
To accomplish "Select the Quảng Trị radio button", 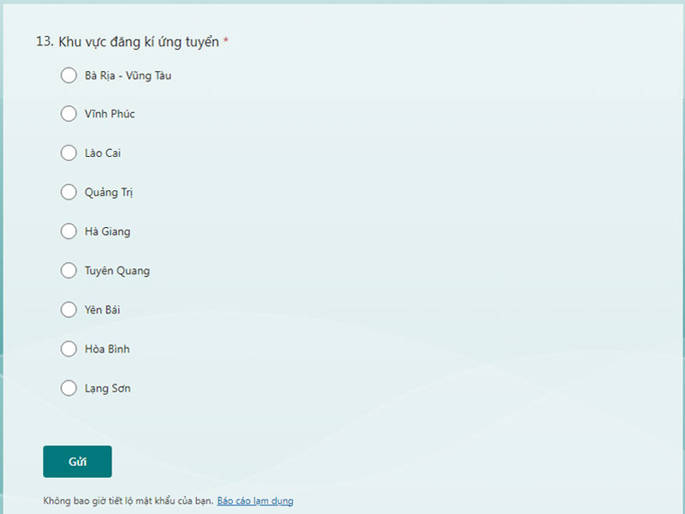I will click(68, 192).
